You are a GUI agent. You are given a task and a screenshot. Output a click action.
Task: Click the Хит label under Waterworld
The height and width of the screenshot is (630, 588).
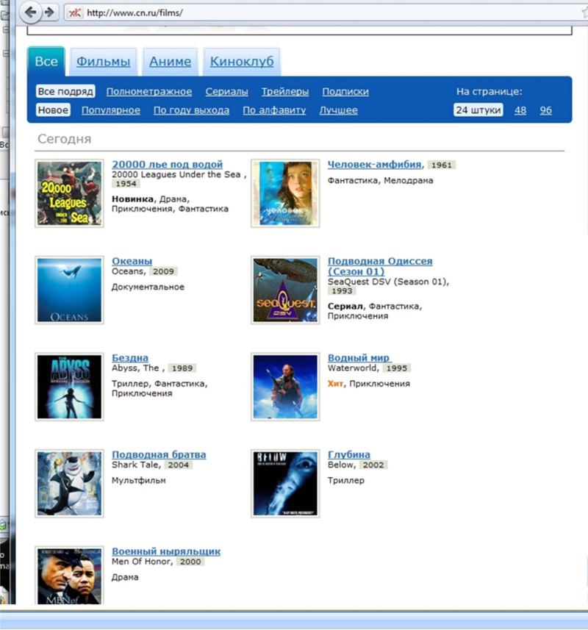(x=335, y=384)
